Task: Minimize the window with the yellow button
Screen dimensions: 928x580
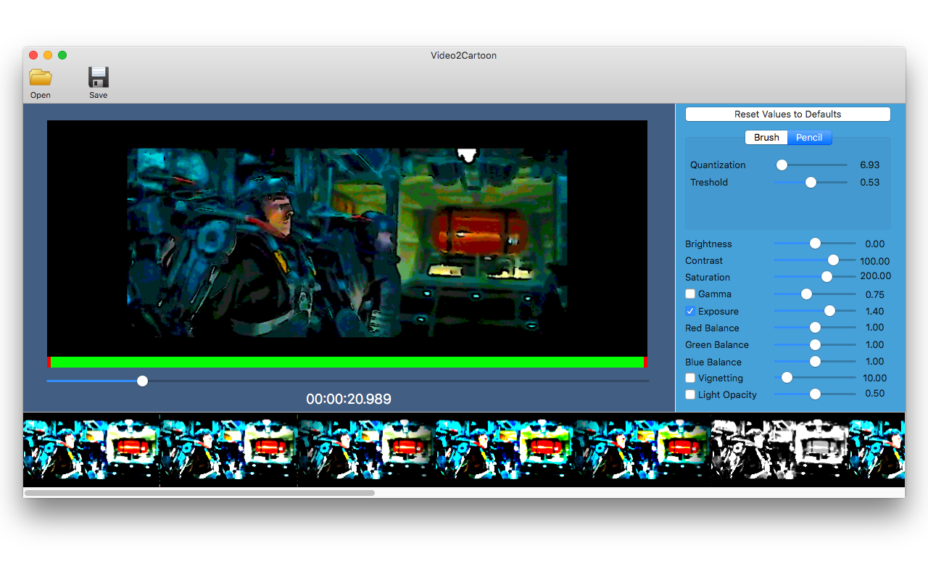Action: click(x=48, y=55)
